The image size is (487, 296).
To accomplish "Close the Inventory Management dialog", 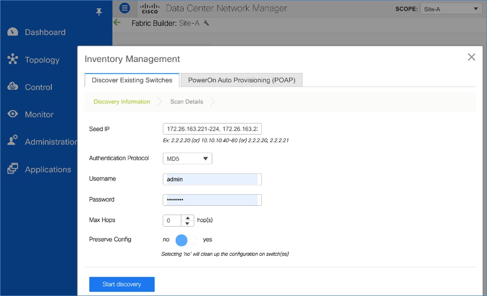I will 471,57.
